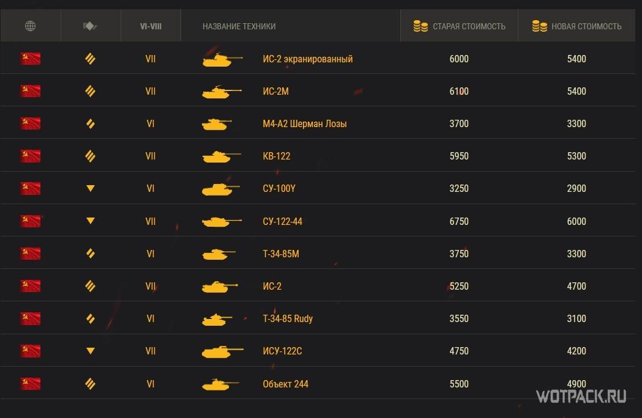The height and width of the screenshot is (418, 642).
Task: Sort by Новая стоимость column
Action: click(586, 26)
